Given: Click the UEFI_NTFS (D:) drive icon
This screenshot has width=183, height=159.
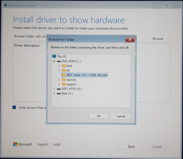Looking at the screenshot, I should [x=59, y=89].
